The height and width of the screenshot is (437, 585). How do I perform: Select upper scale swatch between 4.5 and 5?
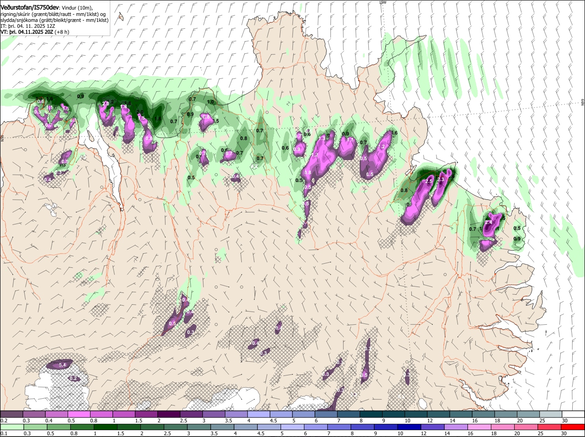[x=281, y=414]
